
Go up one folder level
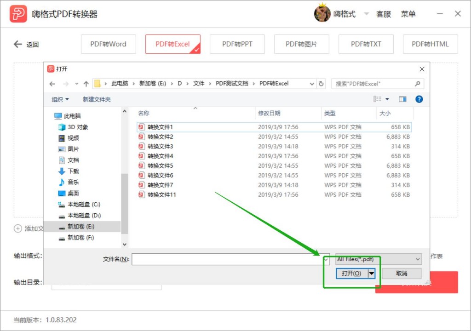(x=86, y=84)
